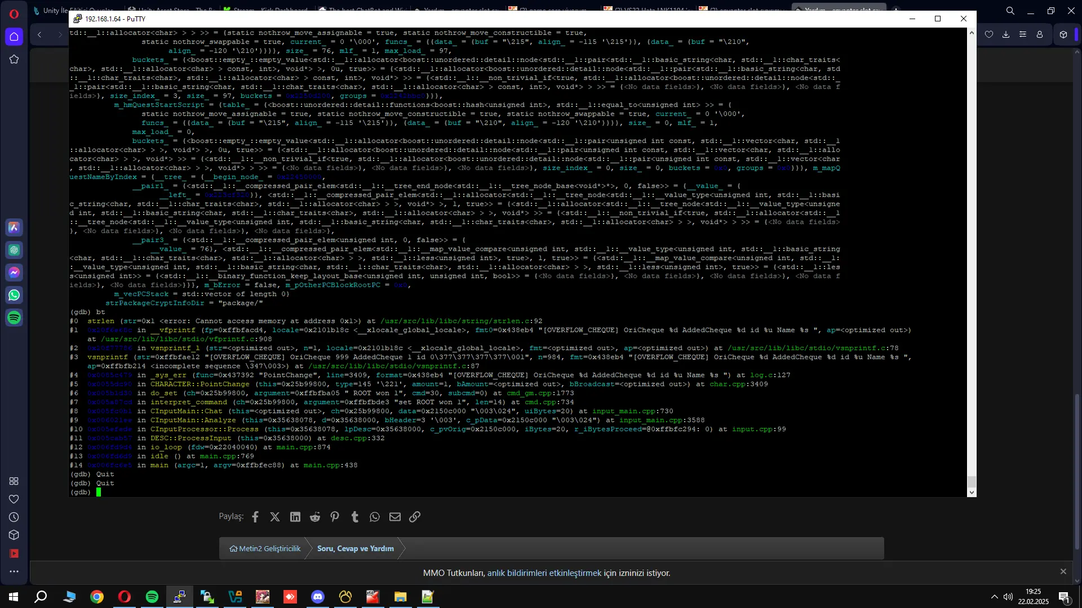Dismiss the MMO Tutkunları notification bar
The width and height of the screenshot is (1082, 608).
coord(1063,571)
